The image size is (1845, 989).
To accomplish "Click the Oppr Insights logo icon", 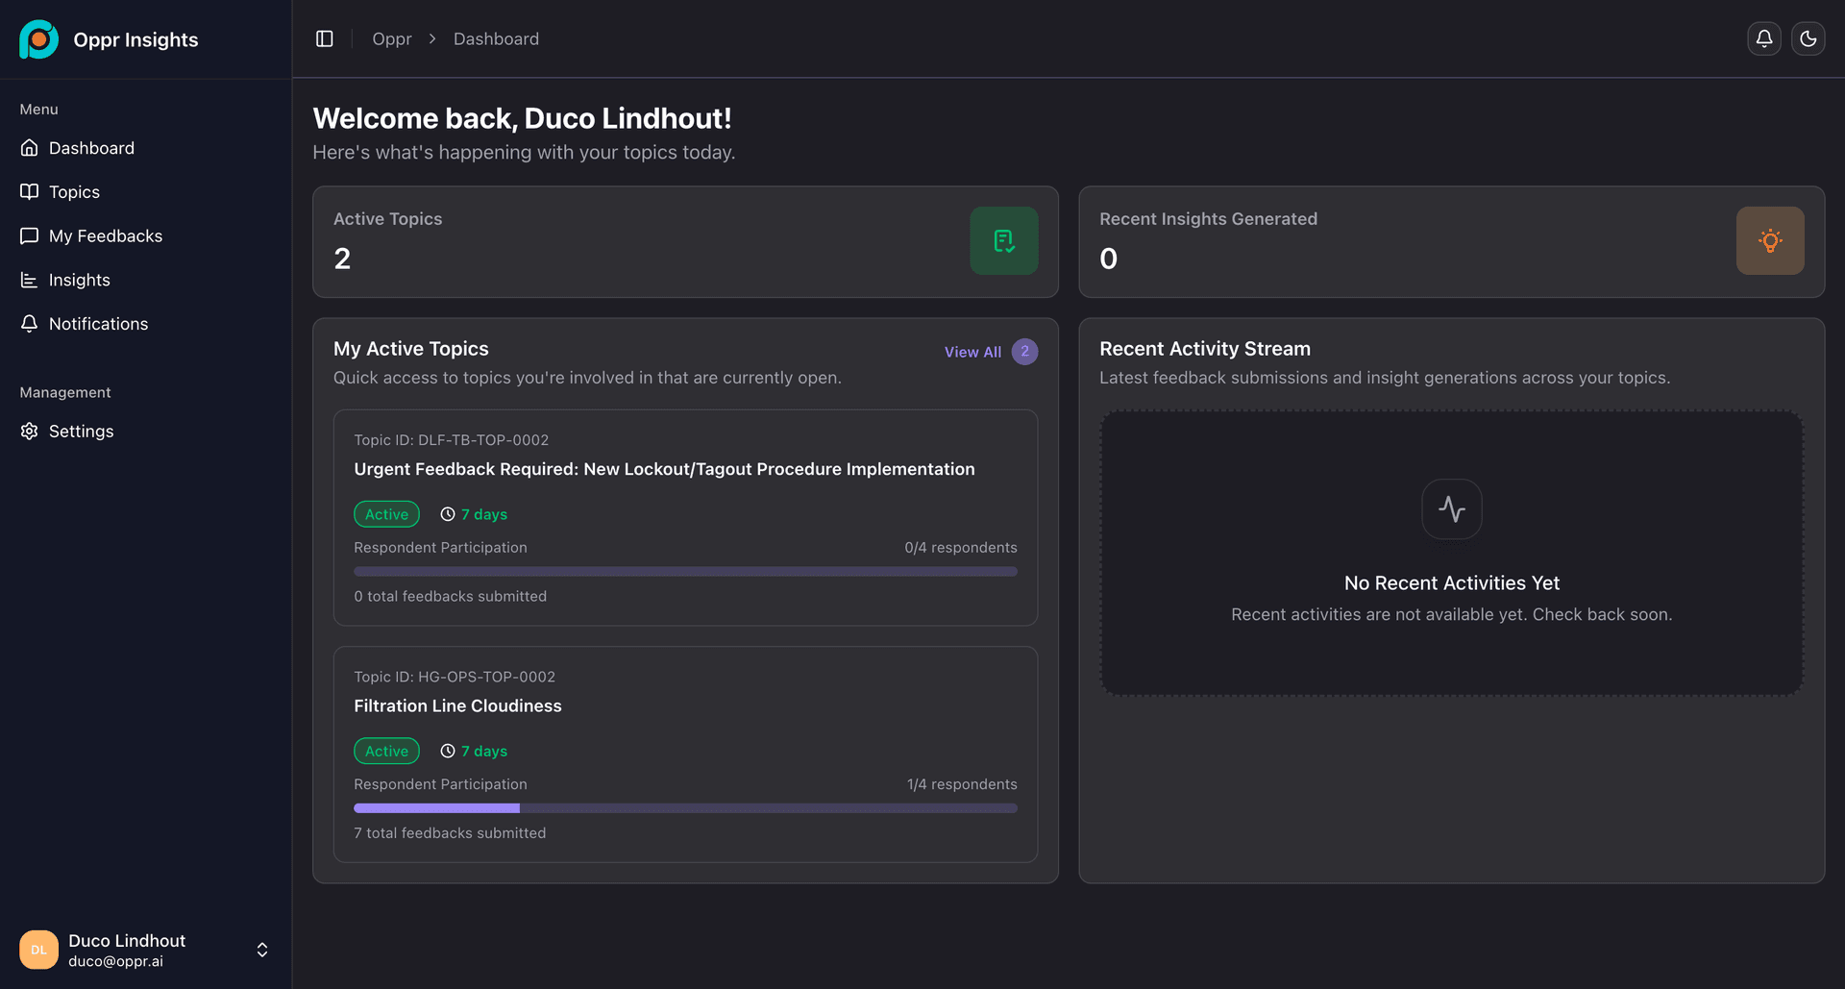I will 38,39.
